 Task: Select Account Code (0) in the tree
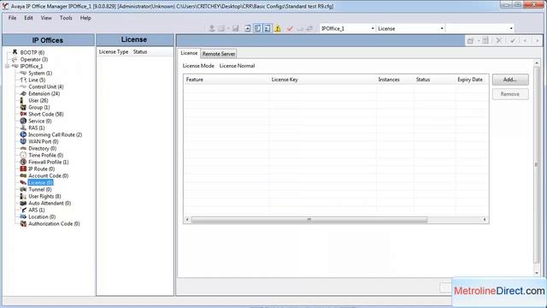click(48, 175)
